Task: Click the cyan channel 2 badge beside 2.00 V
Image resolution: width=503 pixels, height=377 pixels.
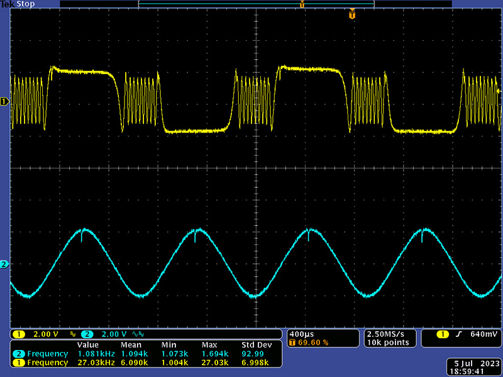Action: tap(87, 334)
